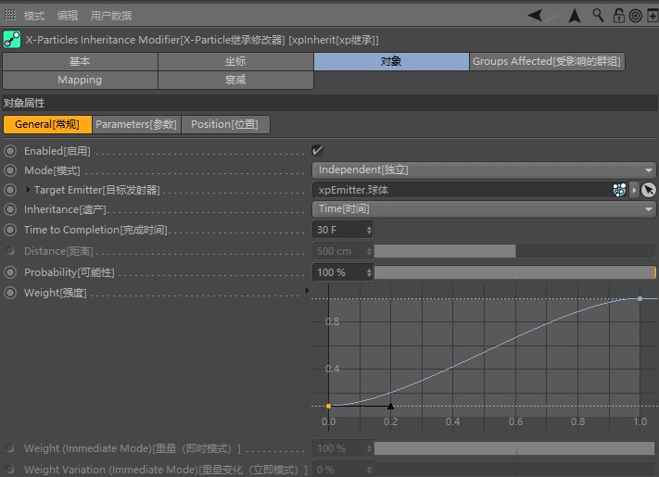Image resolution: width=659 pixels, height=477 pixels.
Task: Select the Position[位置] sub-tab
Action: [225, 124]
